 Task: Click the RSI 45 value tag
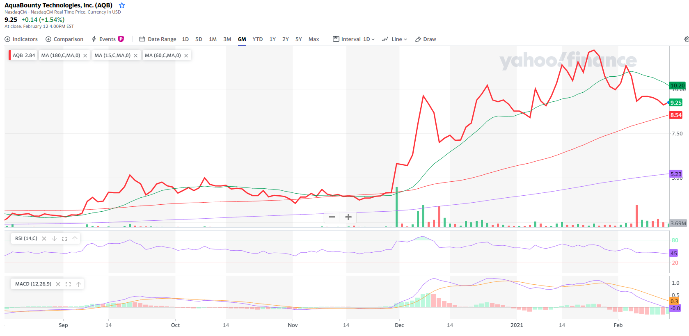click(674, 253)
